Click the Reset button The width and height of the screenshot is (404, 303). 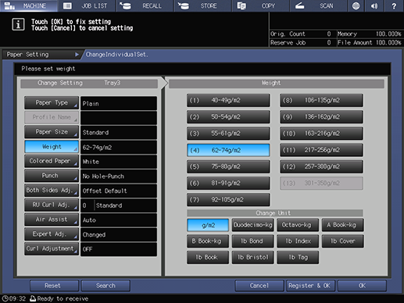pyautogui.click(x=54, y=286)
